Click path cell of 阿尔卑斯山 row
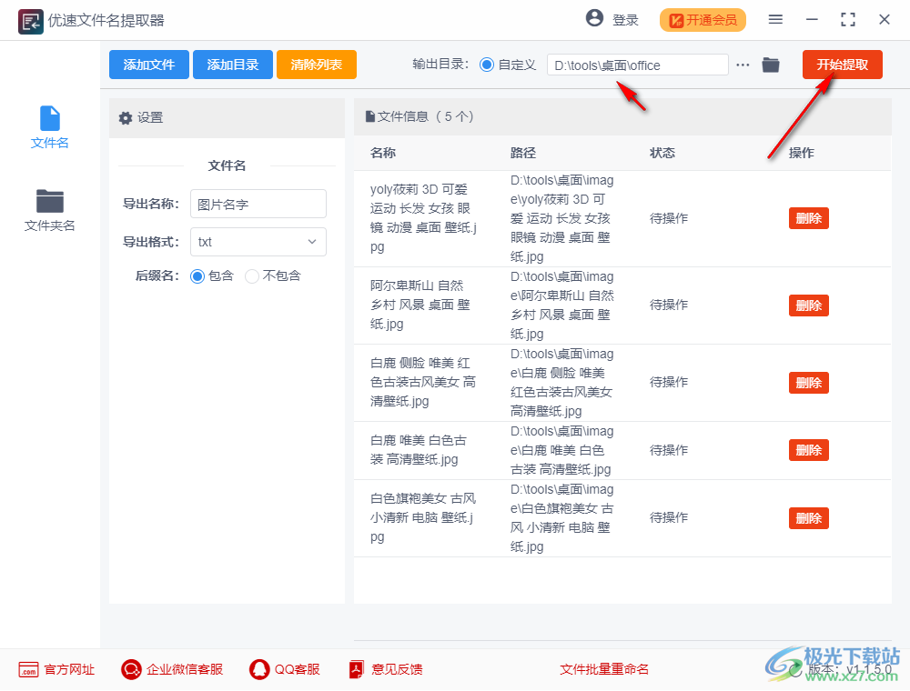The width and height of the screenshot is (910, 691). coord(561,305)
